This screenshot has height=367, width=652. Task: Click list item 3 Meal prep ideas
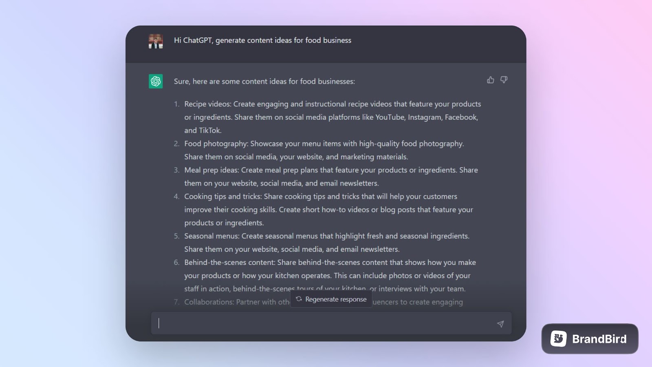coord(326,177)
